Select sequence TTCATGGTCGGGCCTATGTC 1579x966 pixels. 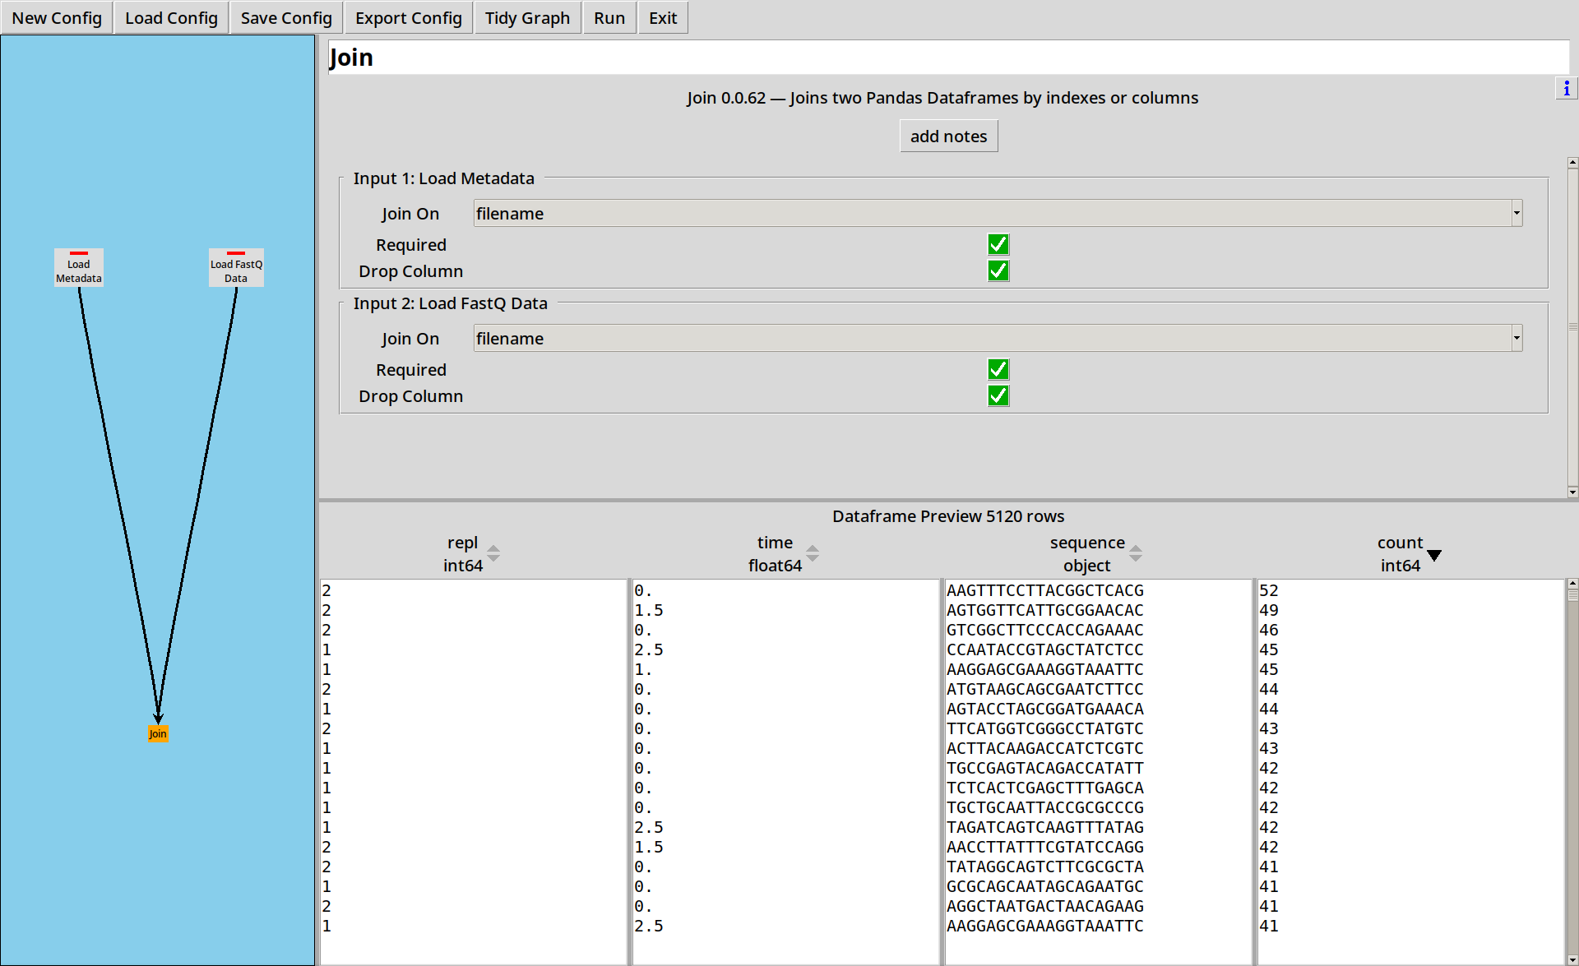pos(1044,728)
